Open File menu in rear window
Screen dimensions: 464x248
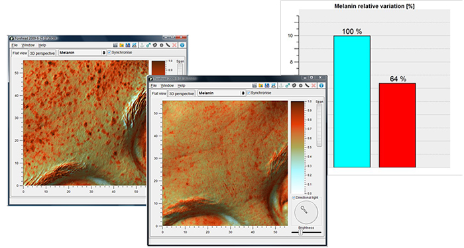pos(15,45)
